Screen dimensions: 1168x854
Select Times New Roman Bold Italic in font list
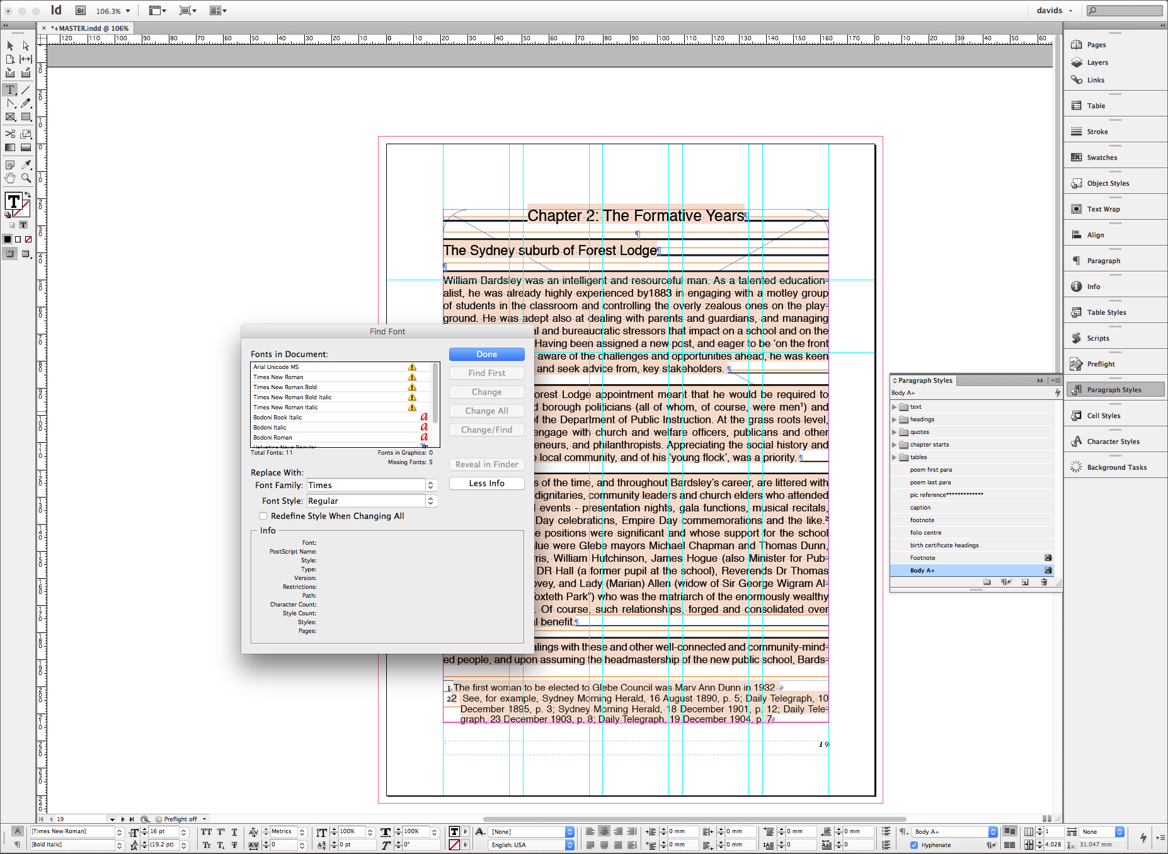coord(292,397)
